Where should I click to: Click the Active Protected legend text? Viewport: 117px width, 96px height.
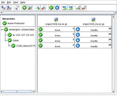pyautogui.click(x=16, y=23)
